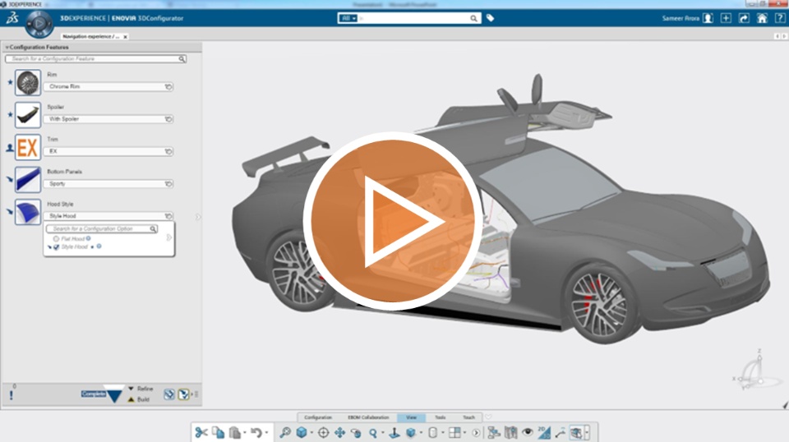Click the tag icon beside search bar
789x442 pixels.
[491, 18]
